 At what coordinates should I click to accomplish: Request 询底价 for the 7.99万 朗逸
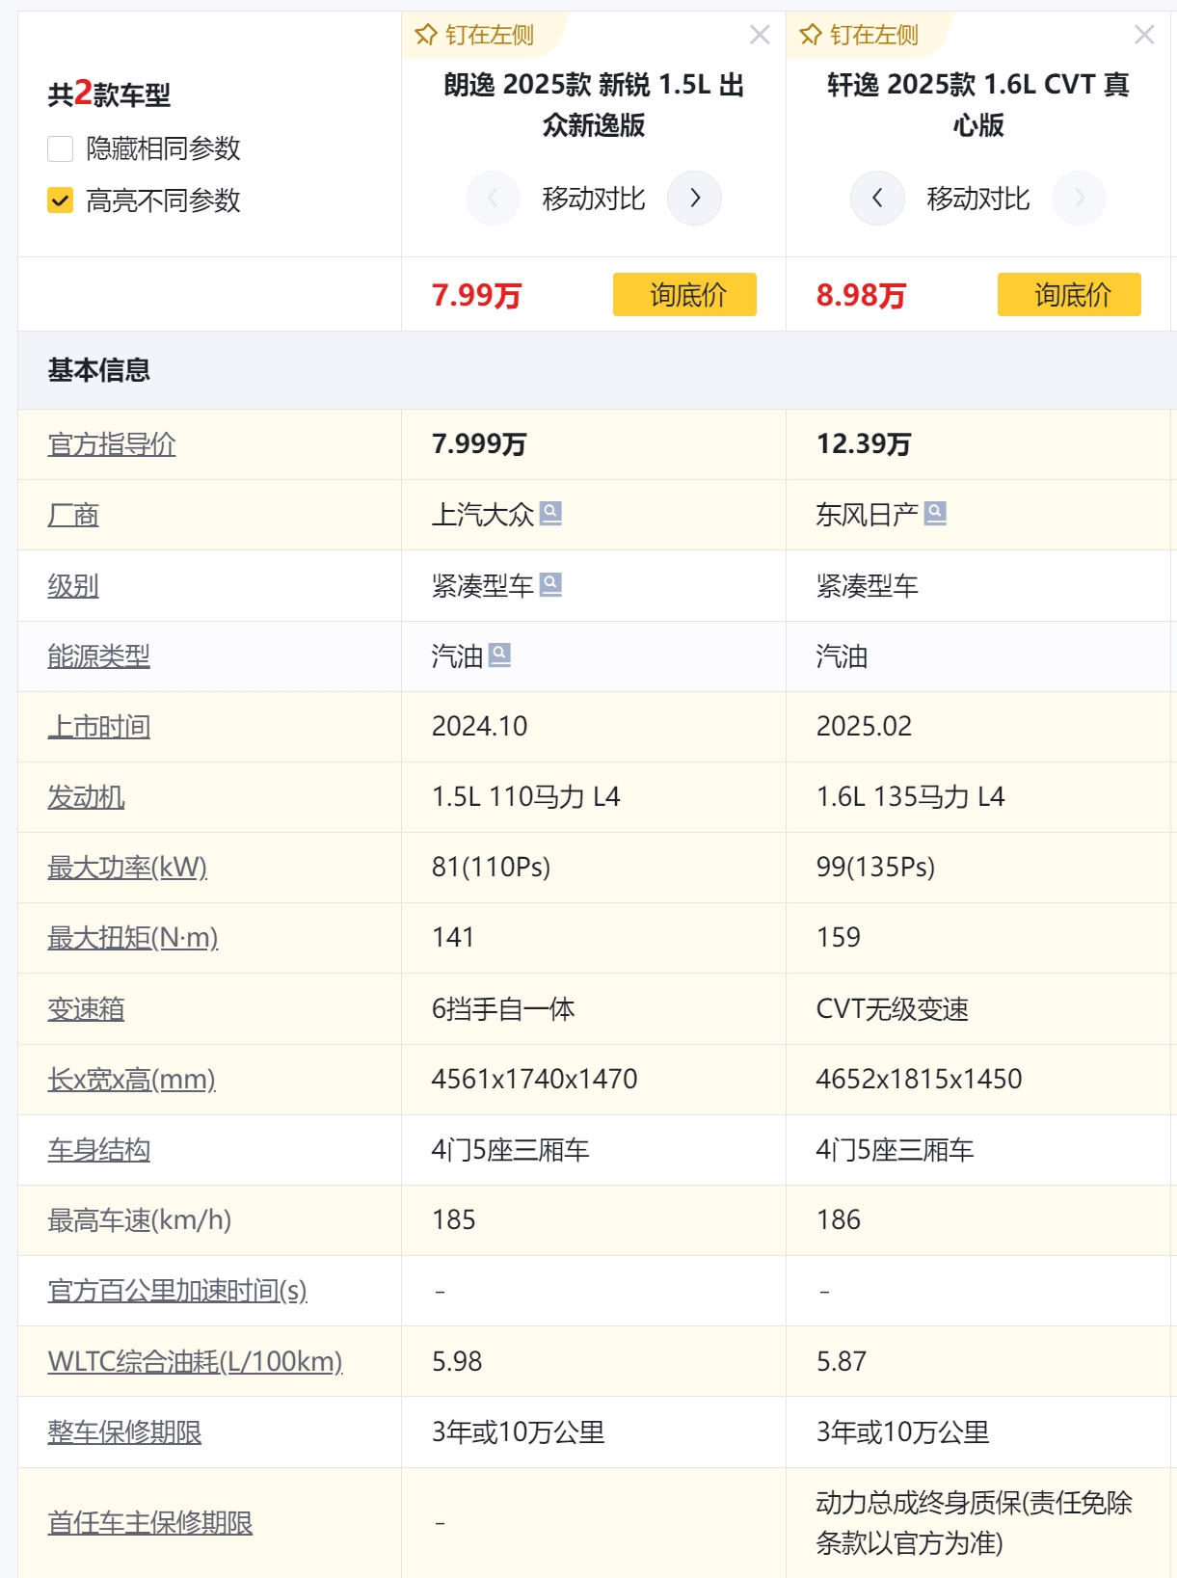tap(684, 294)
